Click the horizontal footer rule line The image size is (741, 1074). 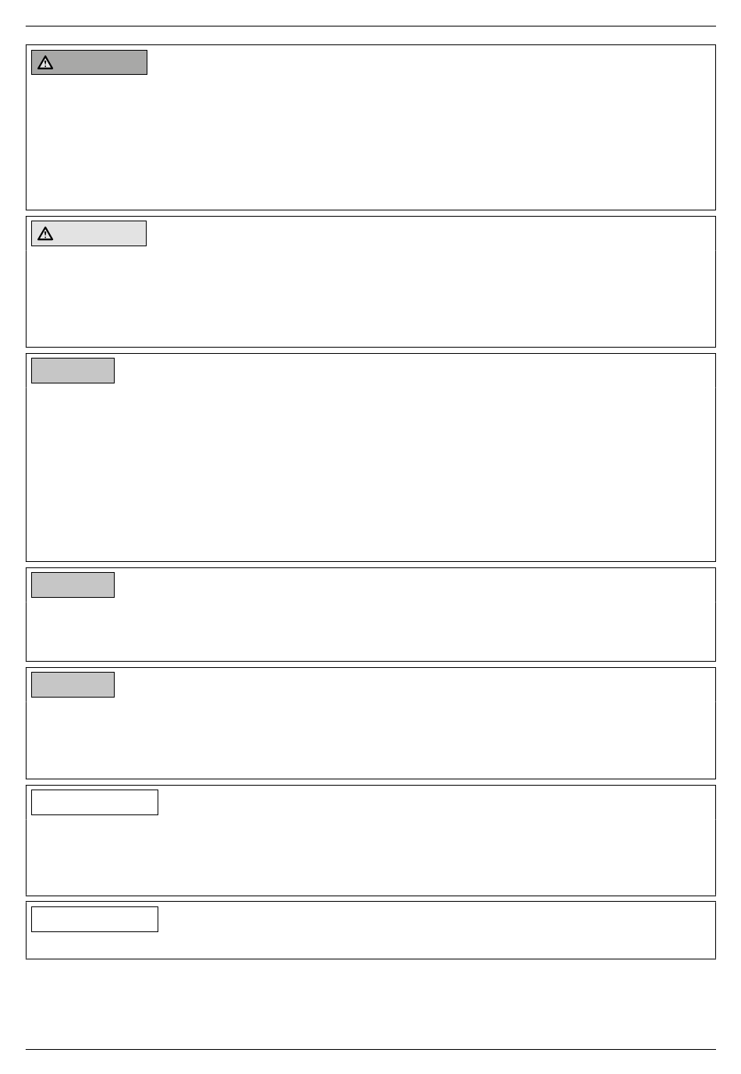pyautogui.click(x=370, y=1049)
